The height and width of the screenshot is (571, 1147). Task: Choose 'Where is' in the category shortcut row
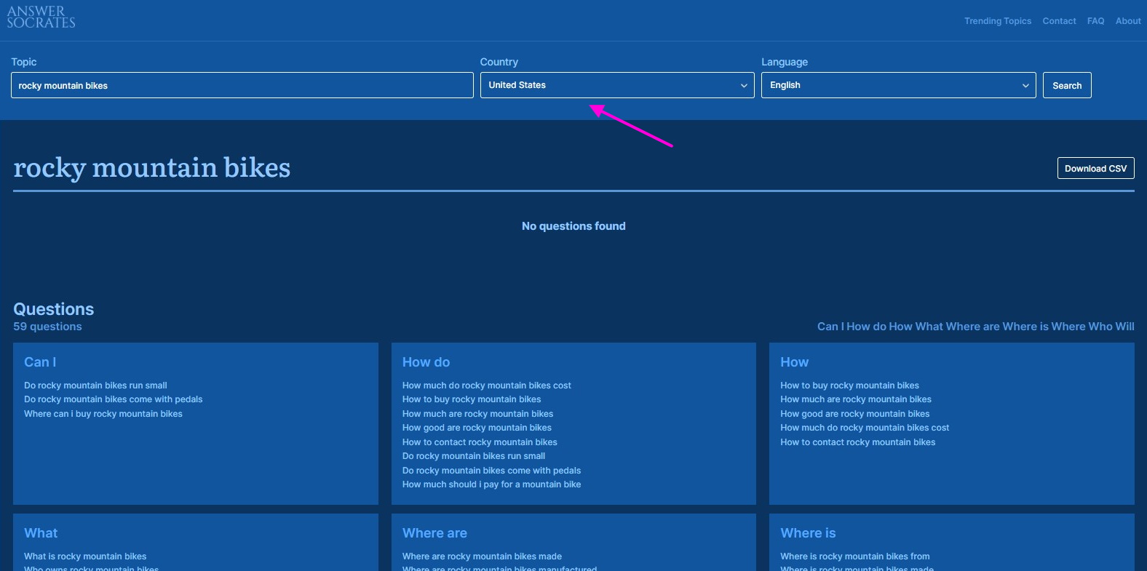tap(1025, 327)
